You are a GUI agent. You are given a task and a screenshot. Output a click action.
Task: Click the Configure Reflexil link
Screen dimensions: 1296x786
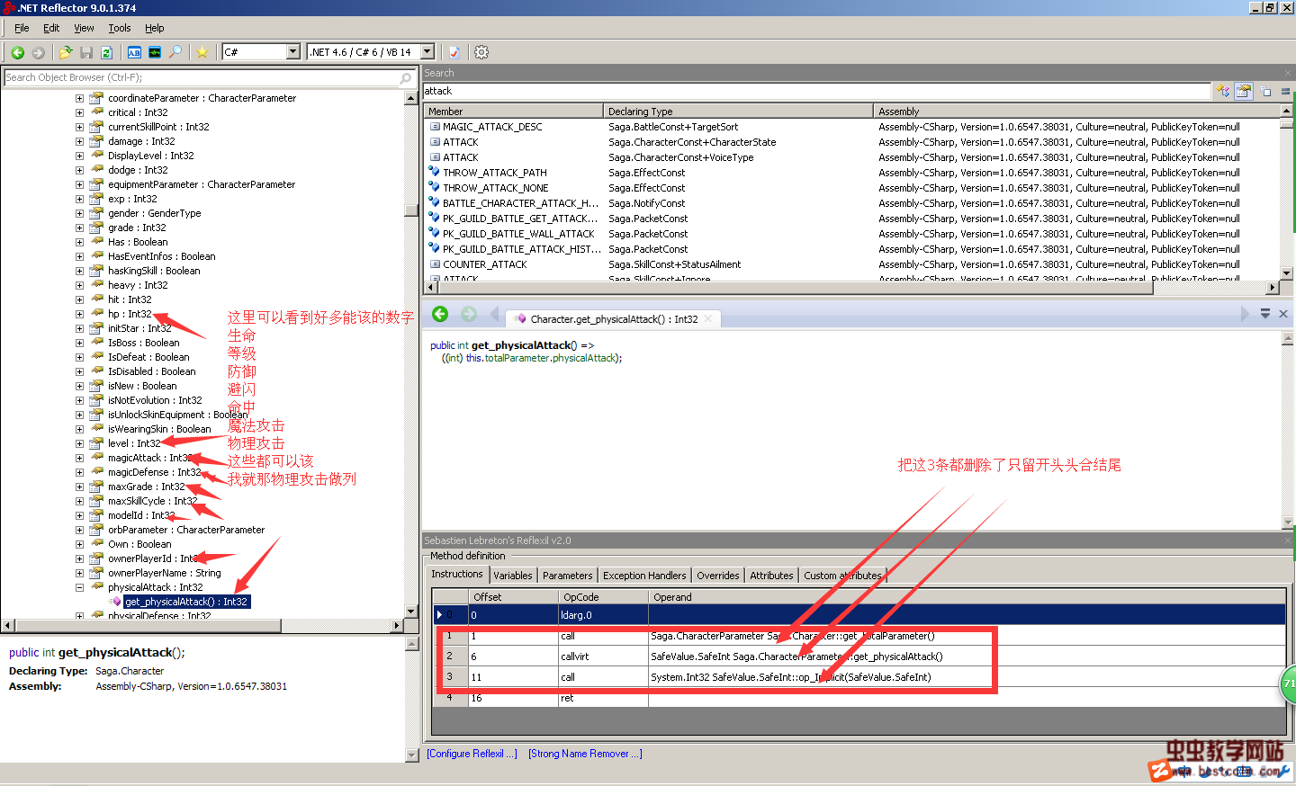[472, 754]
